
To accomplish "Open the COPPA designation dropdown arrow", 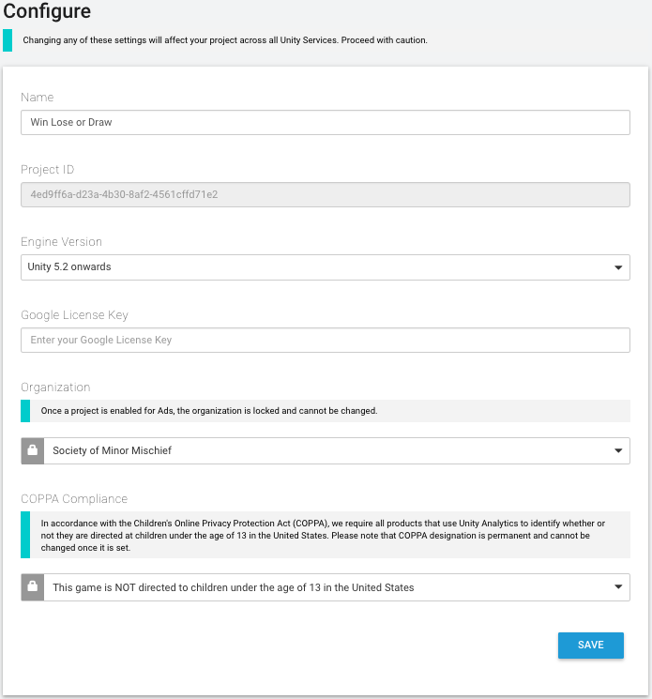I will click(618, 587).
